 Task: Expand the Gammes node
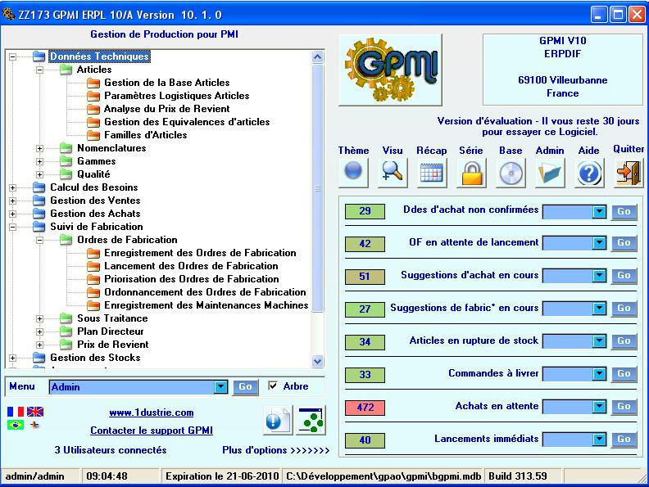pos(39,161)
